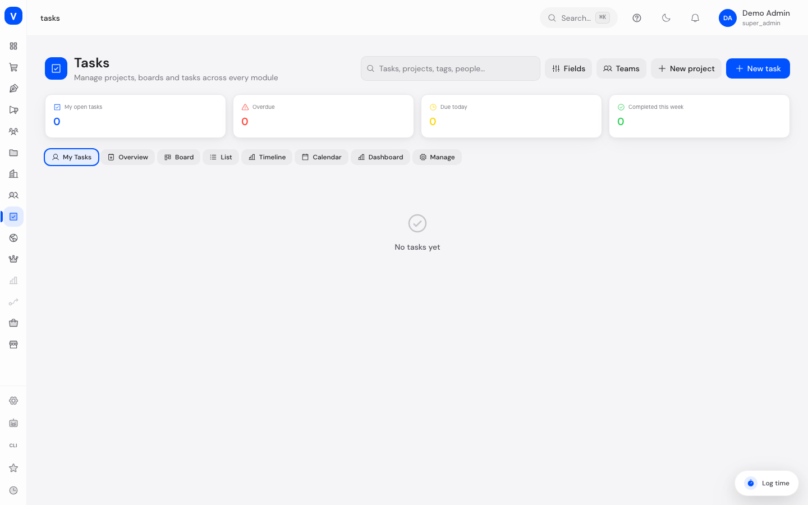Switch to the Manage tab

pos(437,157)
